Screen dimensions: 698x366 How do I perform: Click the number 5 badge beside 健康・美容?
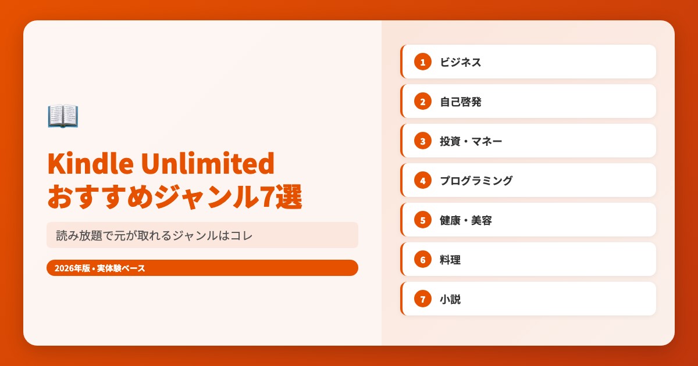[x=423, y=220]
